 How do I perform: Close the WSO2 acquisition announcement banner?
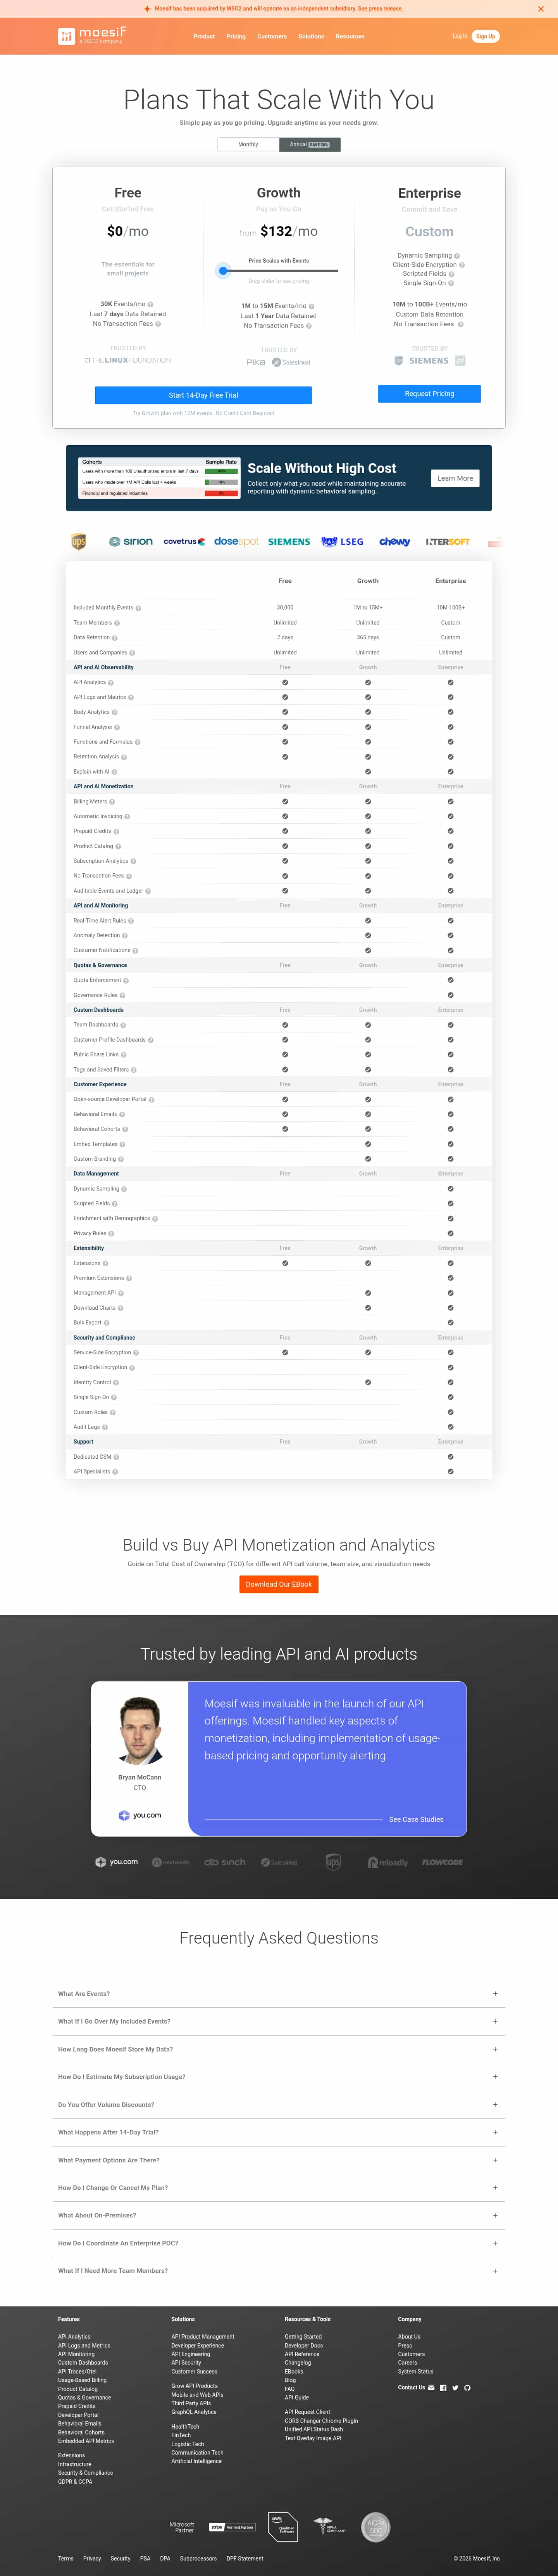[x=541, y=8]
